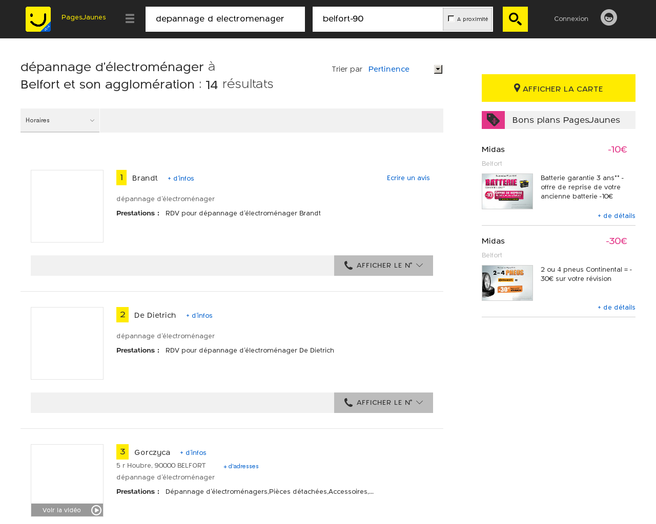Open + de détails for battery offer
Screen dimensions: 656x524
pyautogui.click(x=617, y=216)
